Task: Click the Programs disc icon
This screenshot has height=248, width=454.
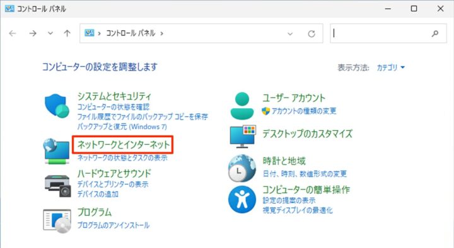Action: pyautogui.click(x=57, y=221)
